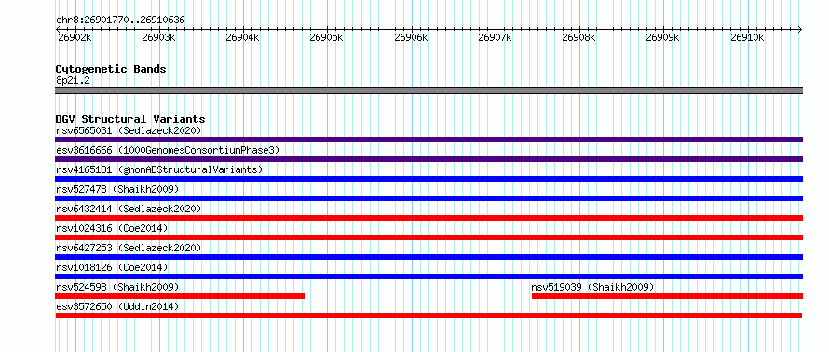Click the chr8:26901770..26910636 coordinate text
Viewport: 829px width, 352px height.
tap(120, 20)
